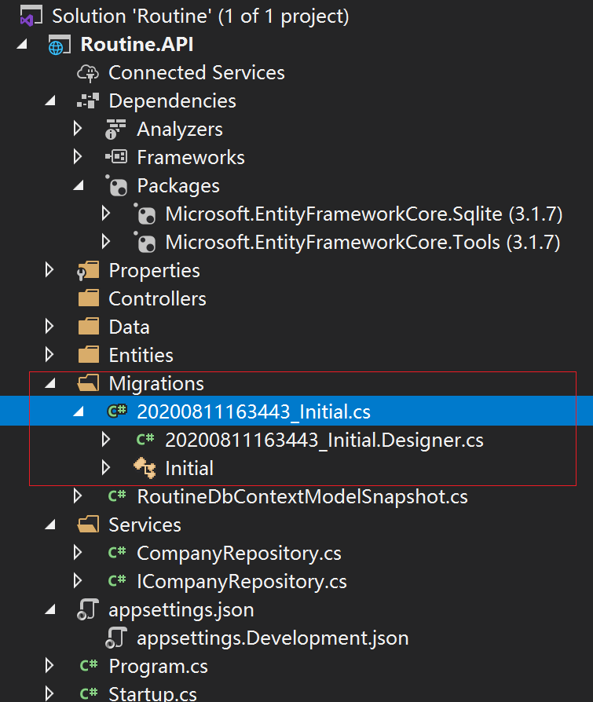Click the Packages NuGet icon

pyautogui.click(x=116, y=186)
